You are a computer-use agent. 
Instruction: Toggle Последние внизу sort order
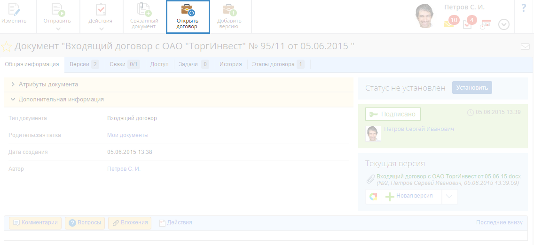(499, 222)
